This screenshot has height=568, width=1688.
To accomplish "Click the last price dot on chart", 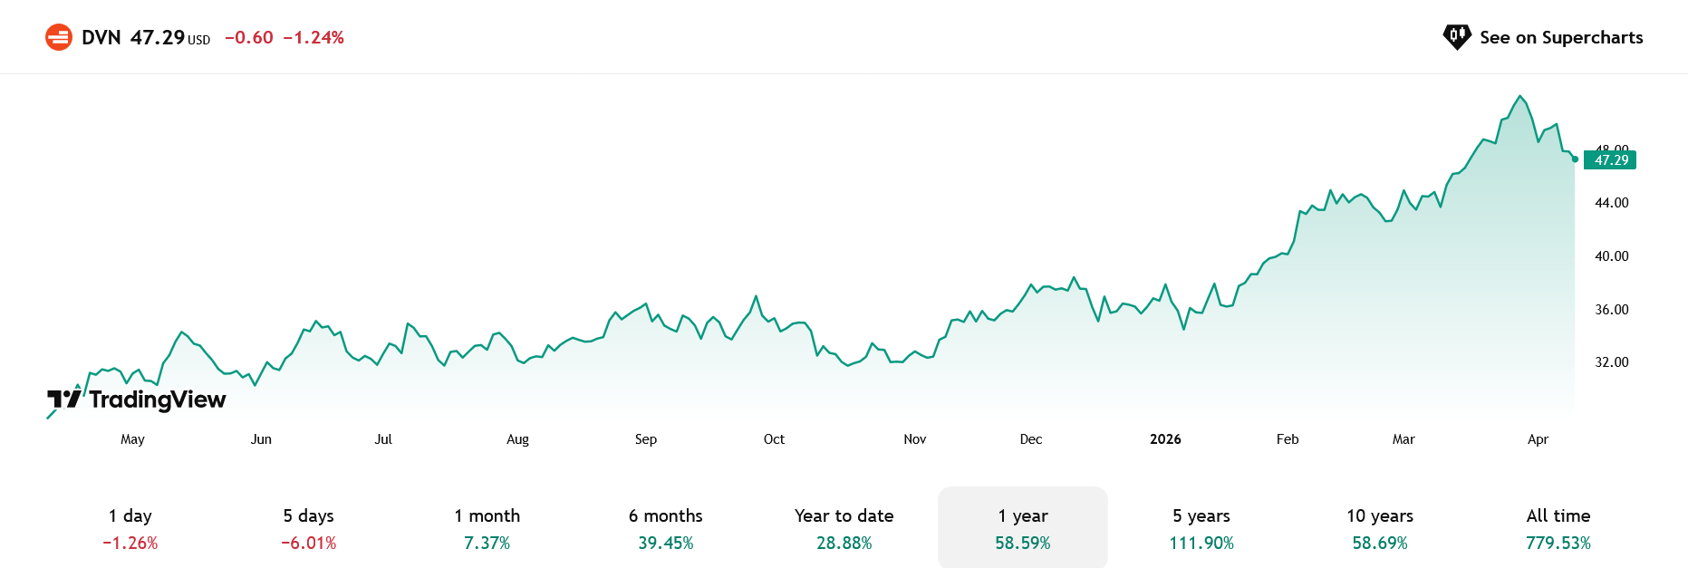I will [1576, 159].
